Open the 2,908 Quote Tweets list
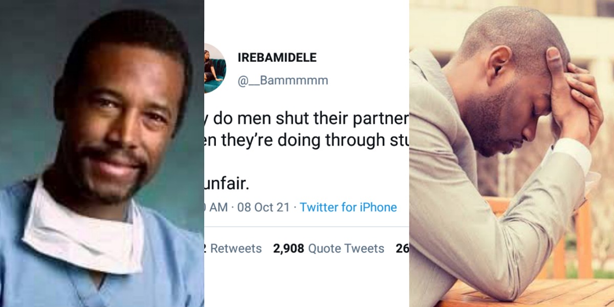 (x=328, y=249)
